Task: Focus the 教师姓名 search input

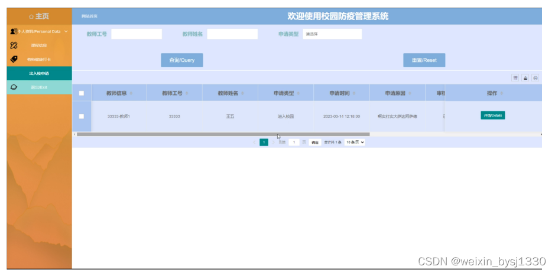Action: coord(232,34)
